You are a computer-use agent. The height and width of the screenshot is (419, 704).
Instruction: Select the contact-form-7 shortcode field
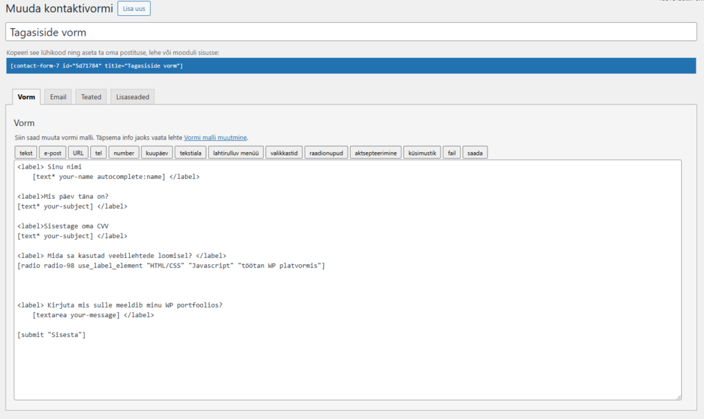tap(351, 66)
